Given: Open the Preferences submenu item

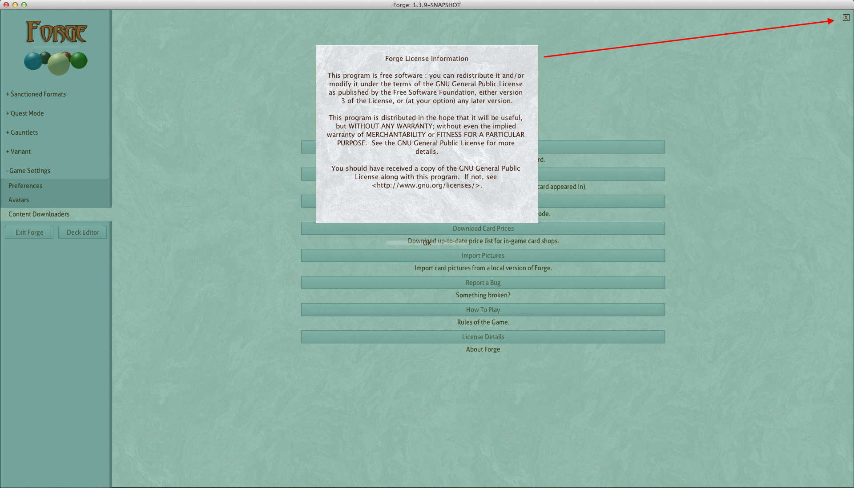Looking at the screenshot, I should (x=25, y=186).
